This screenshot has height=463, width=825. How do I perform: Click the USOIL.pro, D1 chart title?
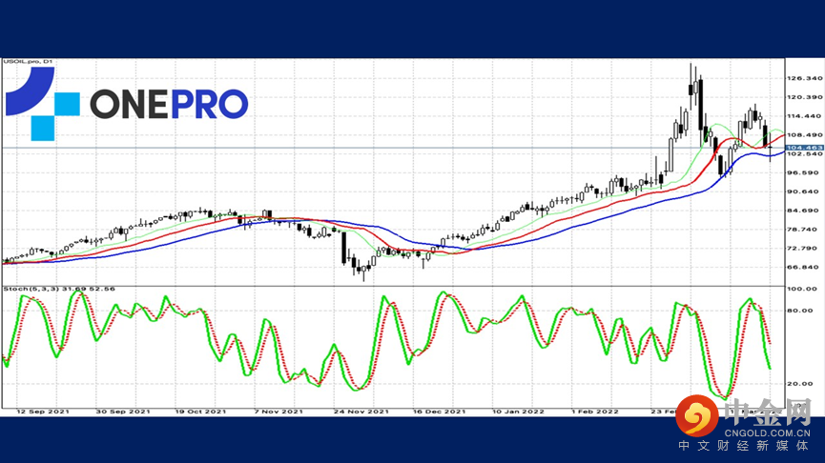tap(28, 62)
